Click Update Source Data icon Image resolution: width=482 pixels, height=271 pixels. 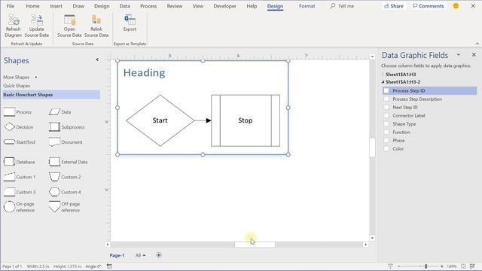37,20
